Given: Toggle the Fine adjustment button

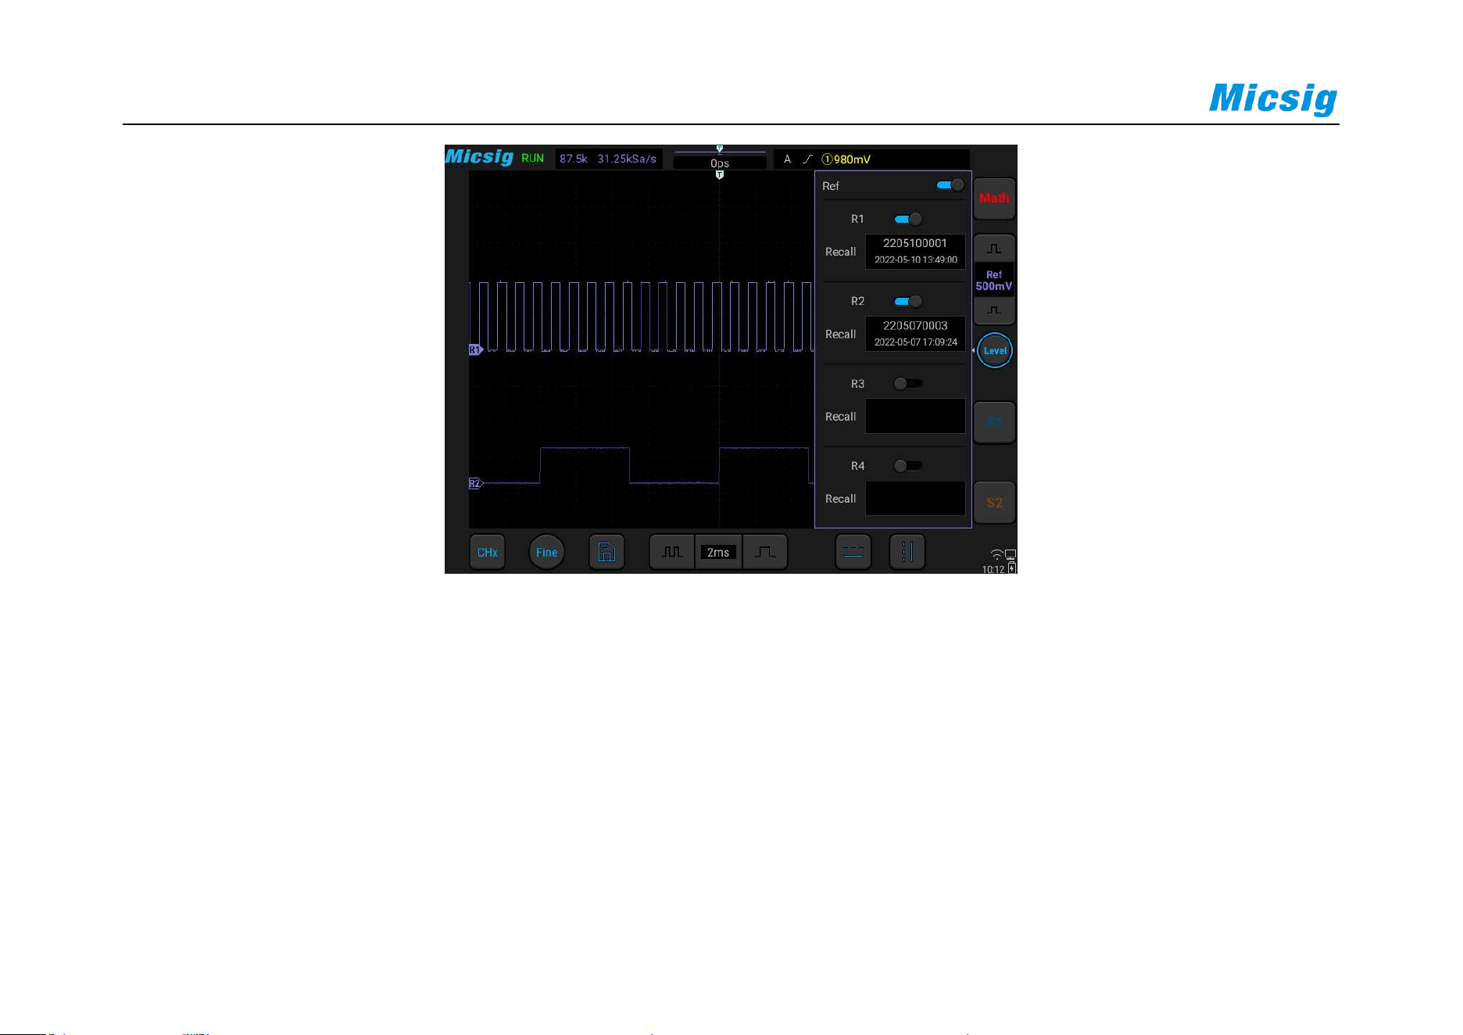Looking at the screenshot, I should [x=547, y=553].
